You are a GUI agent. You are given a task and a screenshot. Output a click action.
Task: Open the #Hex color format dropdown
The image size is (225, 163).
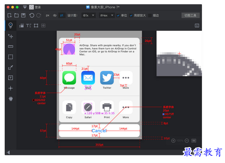point(107,15)
